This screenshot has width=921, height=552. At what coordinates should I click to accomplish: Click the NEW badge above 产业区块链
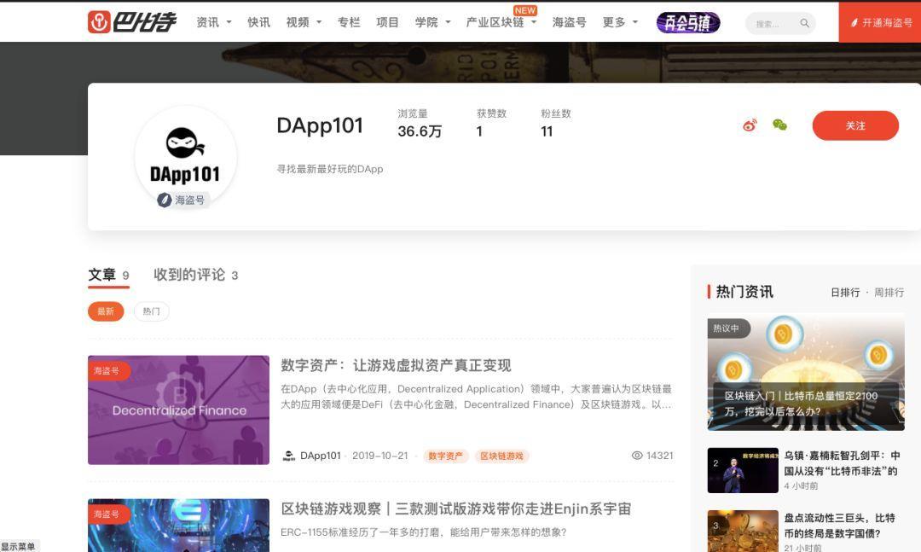tap(524, 10)
